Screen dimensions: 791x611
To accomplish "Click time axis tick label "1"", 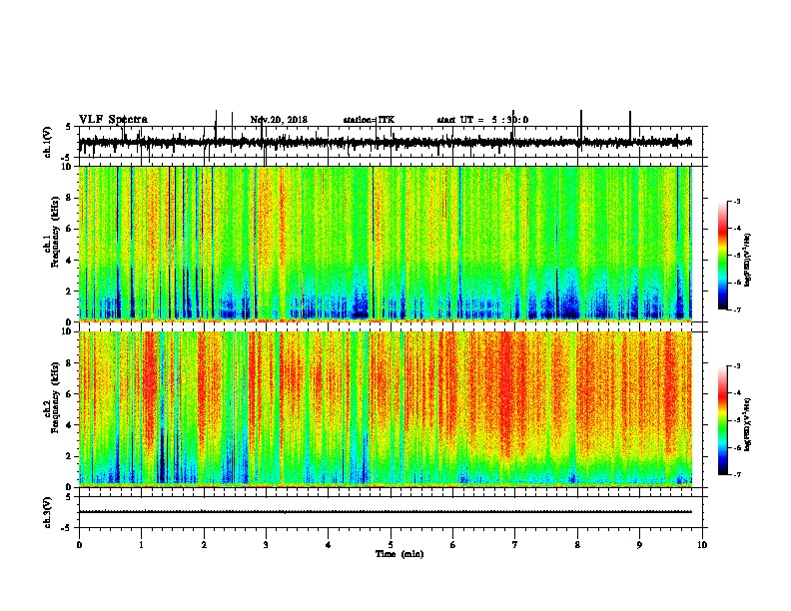I will tap(141, 545).
